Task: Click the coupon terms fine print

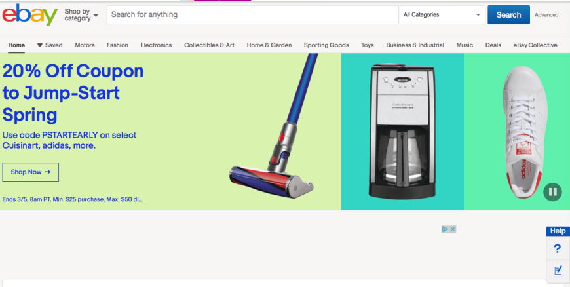Action: (73, 199)
